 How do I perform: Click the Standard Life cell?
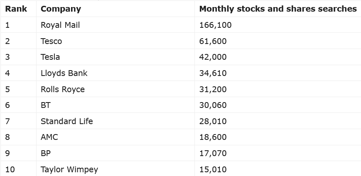(66, 121)
